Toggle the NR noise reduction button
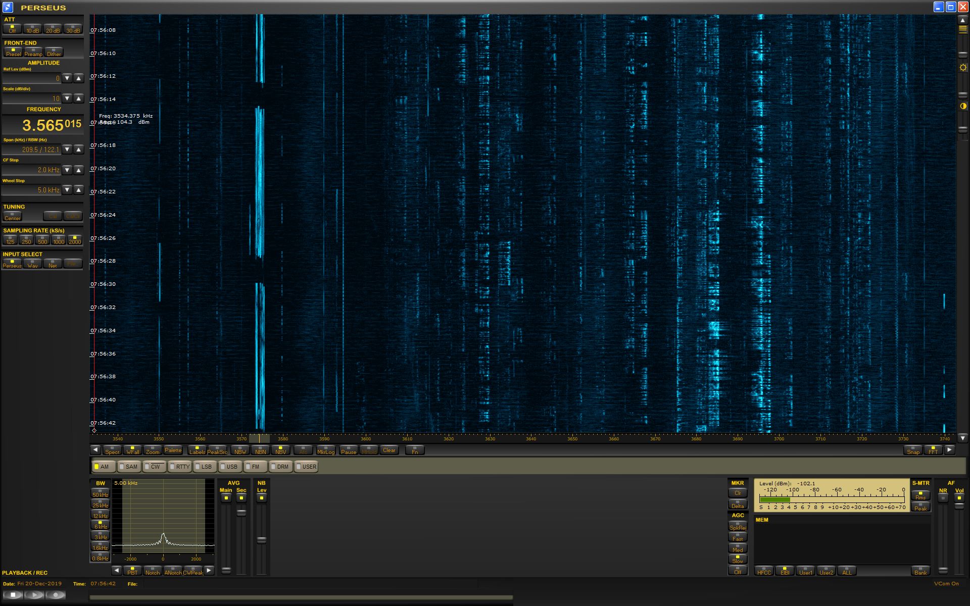The width and height of the screenshot is (970, 606). click(x=943, y=498)
